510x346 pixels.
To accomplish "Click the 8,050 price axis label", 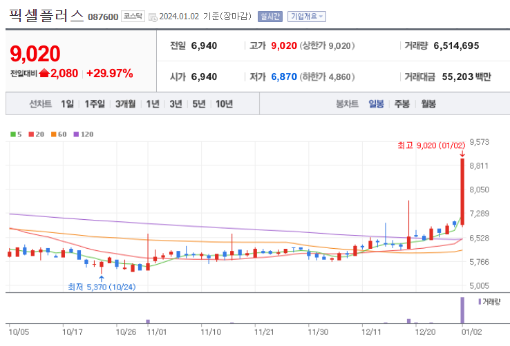I will click(479, 190).
